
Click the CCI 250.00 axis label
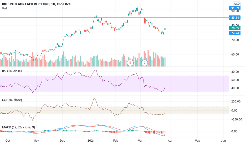click(x=236, y=102)
